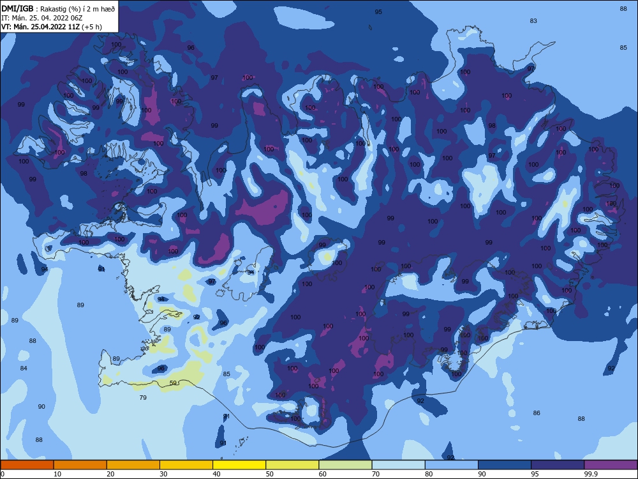
Task: Click the legend tick label '50'
Action: click(x=270, y=474)
